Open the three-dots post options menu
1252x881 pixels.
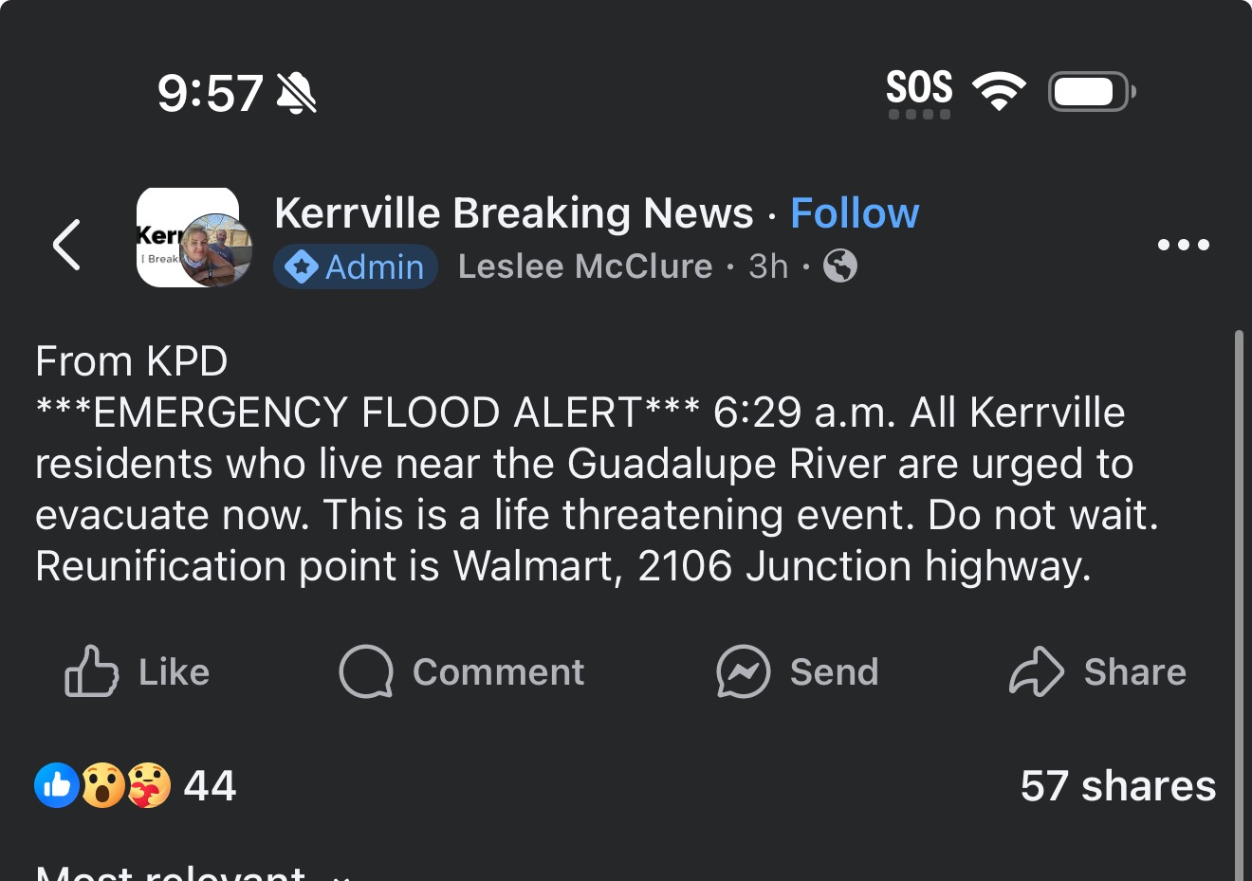coord(1183,245)
